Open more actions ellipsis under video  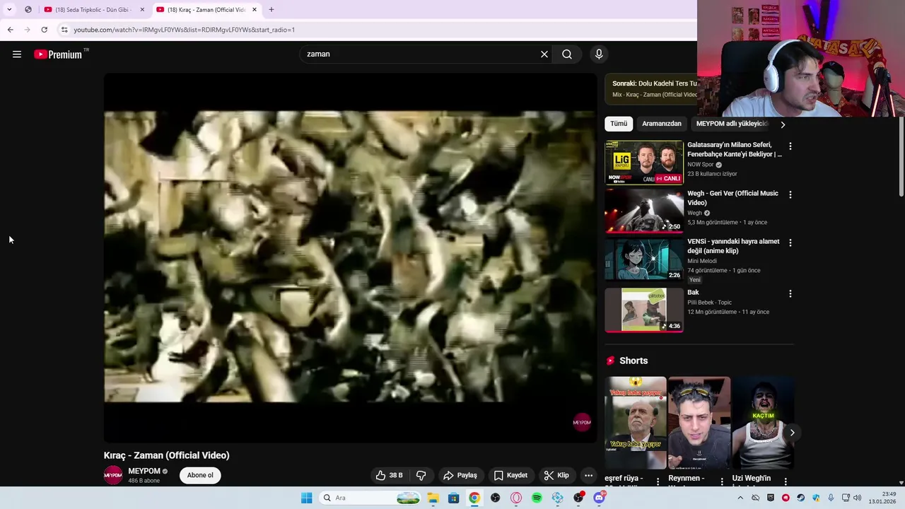tap(589, 476)
